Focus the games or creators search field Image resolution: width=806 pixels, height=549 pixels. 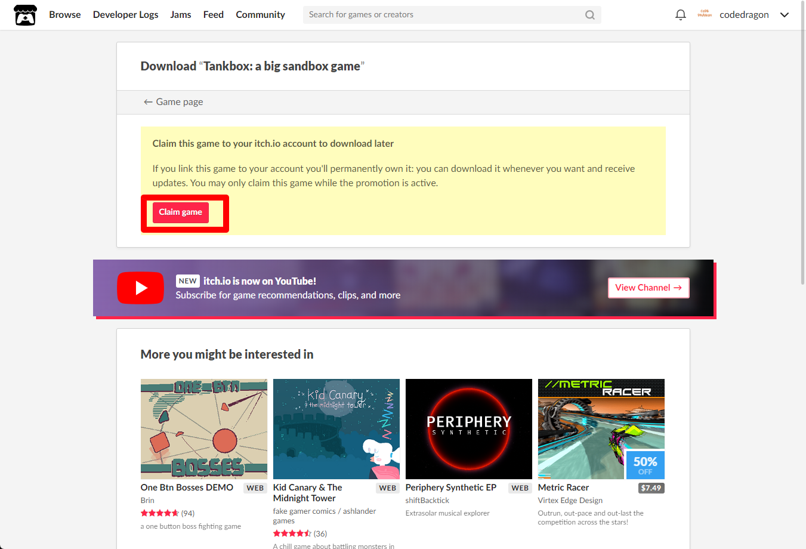pos(452,15)
